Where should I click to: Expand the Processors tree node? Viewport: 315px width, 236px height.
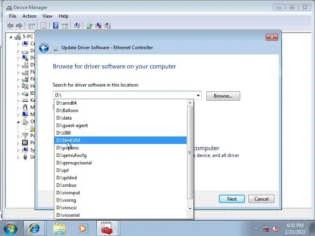tap(18, 143)
